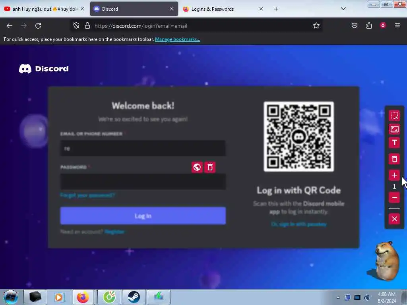Open Steam from taskbar
This screenshot has height=305, width=407.
(134, 297)
